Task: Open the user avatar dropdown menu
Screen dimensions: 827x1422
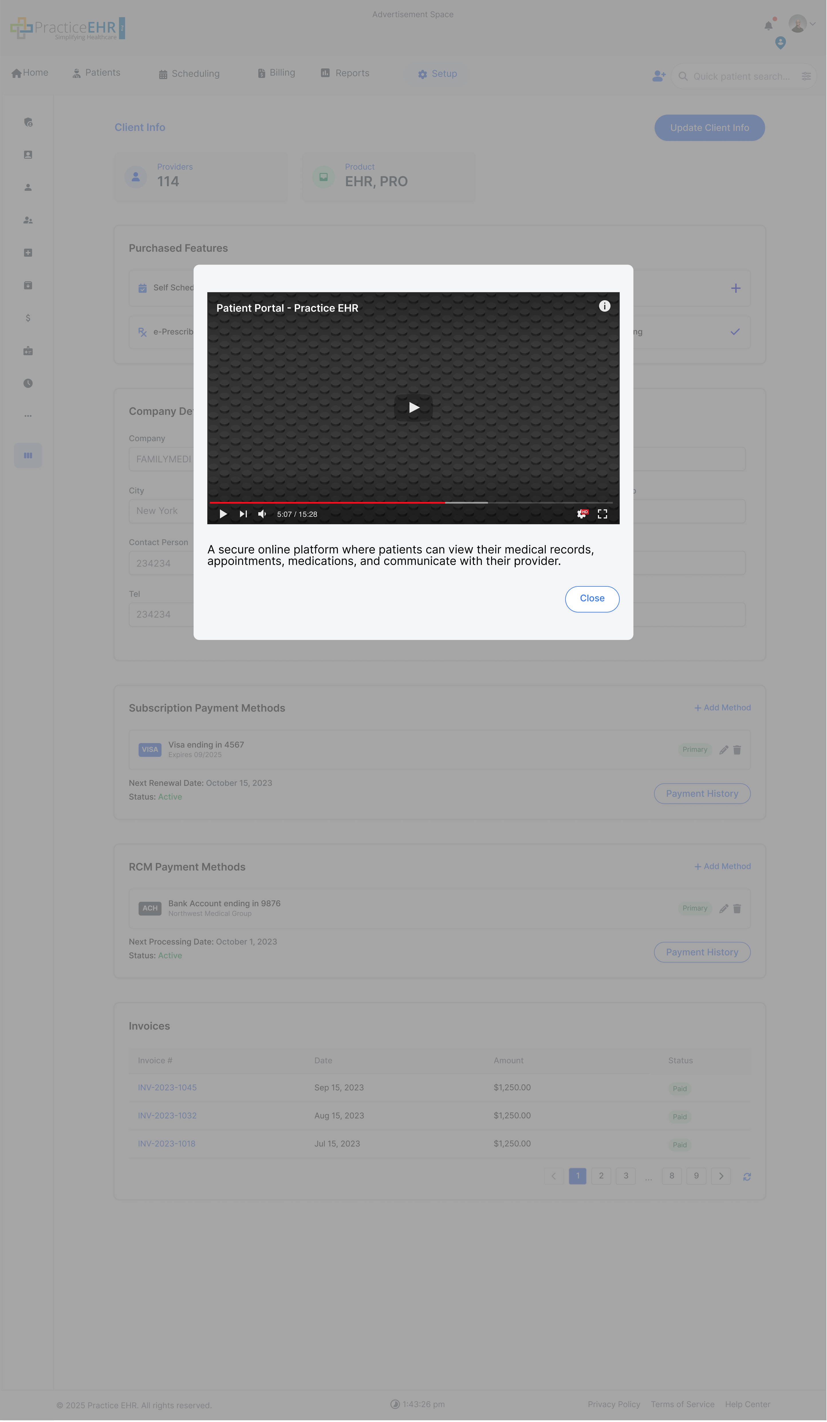Action: click(798, 24)
